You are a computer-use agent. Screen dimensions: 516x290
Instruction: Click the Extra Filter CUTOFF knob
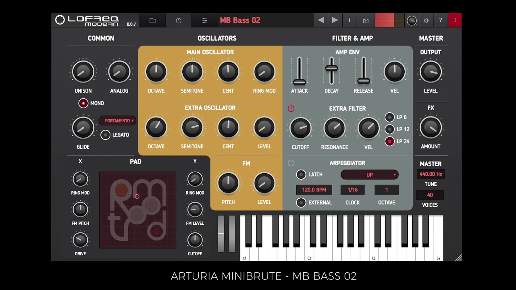pyautogui.click(x=300, y=128)
